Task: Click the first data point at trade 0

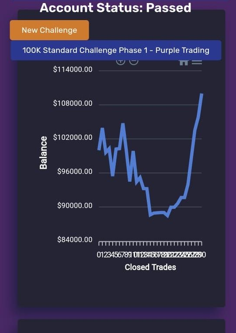Action: (99, 149)
